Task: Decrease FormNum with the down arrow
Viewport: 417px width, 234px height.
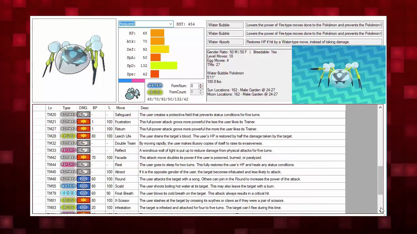Action: coord(201,87)
